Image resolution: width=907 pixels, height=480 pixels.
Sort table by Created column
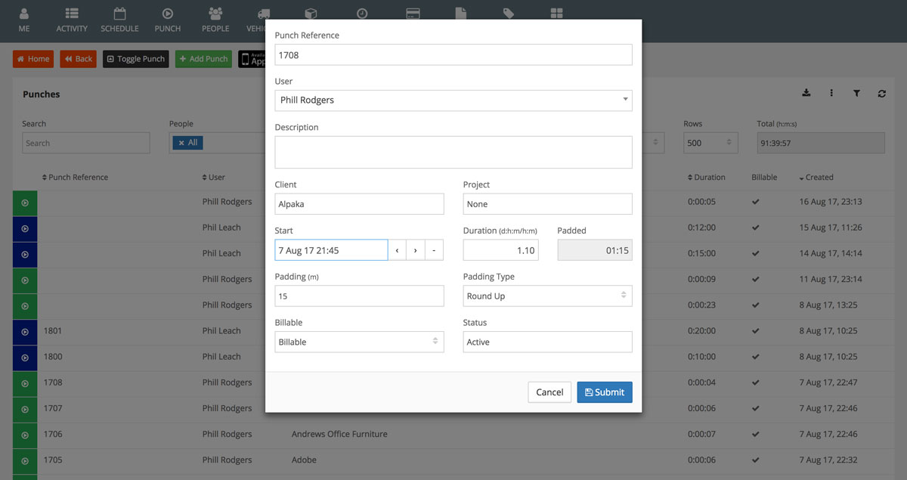(816, 178)
